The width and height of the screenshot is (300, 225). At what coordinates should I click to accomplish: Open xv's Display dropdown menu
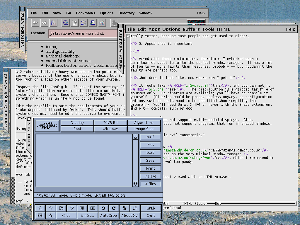tap(77, 123)
